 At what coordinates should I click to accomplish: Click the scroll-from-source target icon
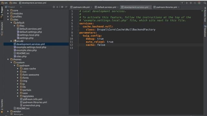tap(54, 7)
